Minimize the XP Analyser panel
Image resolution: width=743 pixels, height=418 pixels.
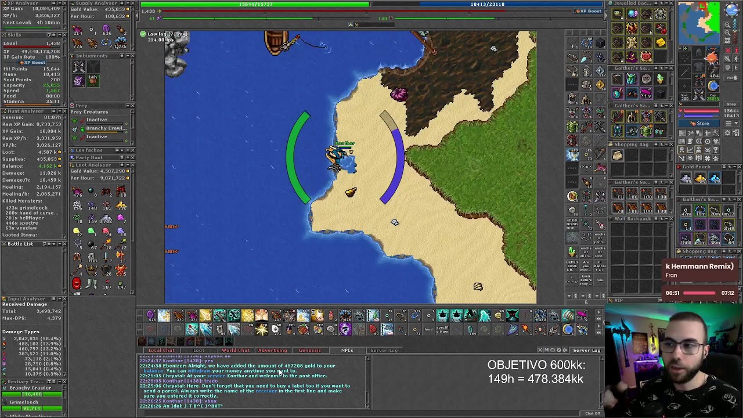(60, 3)
